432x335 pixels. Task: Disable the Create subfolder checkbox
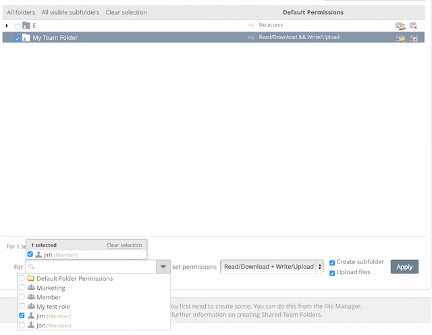tap(332, 262)
